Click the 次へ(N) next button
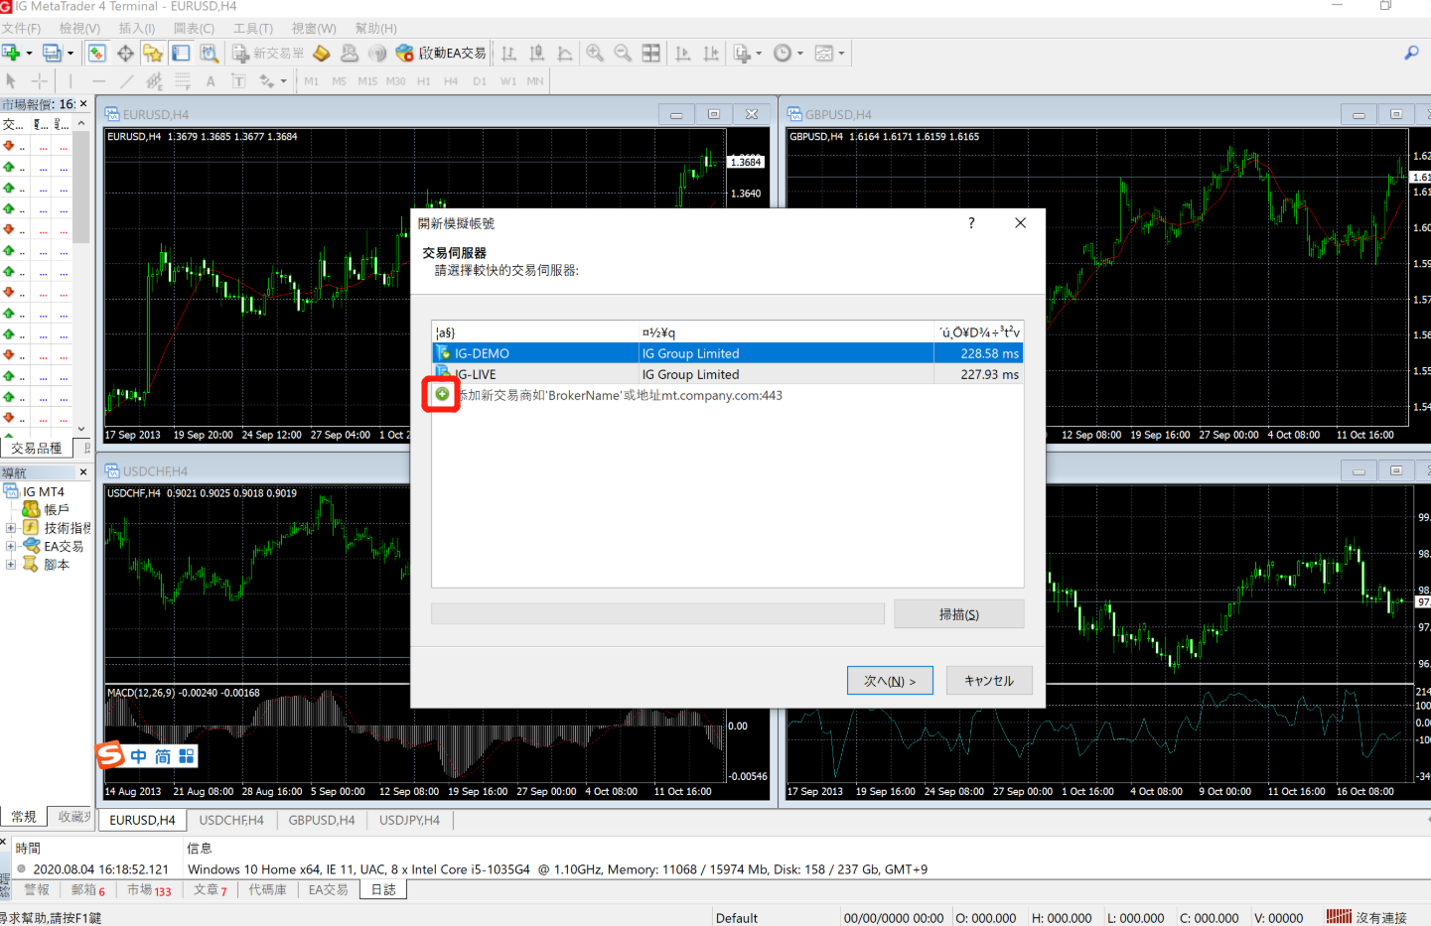The height and width of the screenshot is (926, 1431). [890, 681]
